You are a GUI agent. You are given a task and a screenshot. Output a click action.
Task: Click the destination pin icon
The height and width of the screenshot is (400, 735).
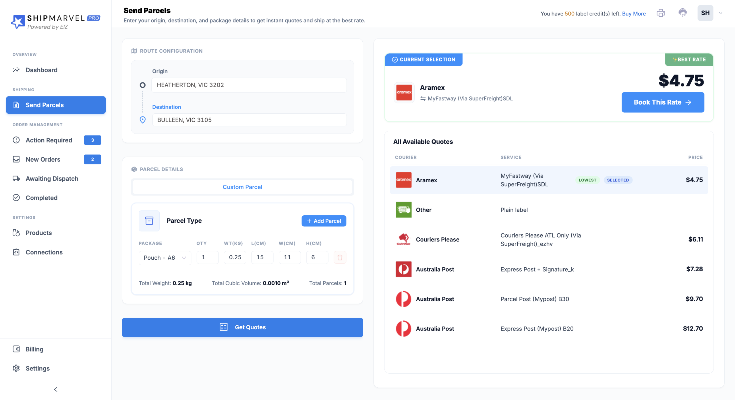tap(142, 120)
